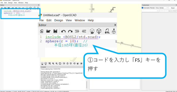This screenshot has height=92, width=177.
Task: Click the Reset button in Customizer
Action: pos(173,8)
